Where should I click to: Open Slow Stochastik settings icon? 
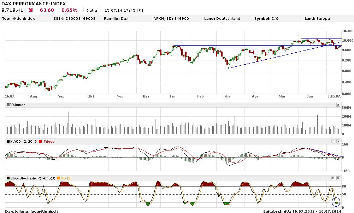(x=333, y=178)
